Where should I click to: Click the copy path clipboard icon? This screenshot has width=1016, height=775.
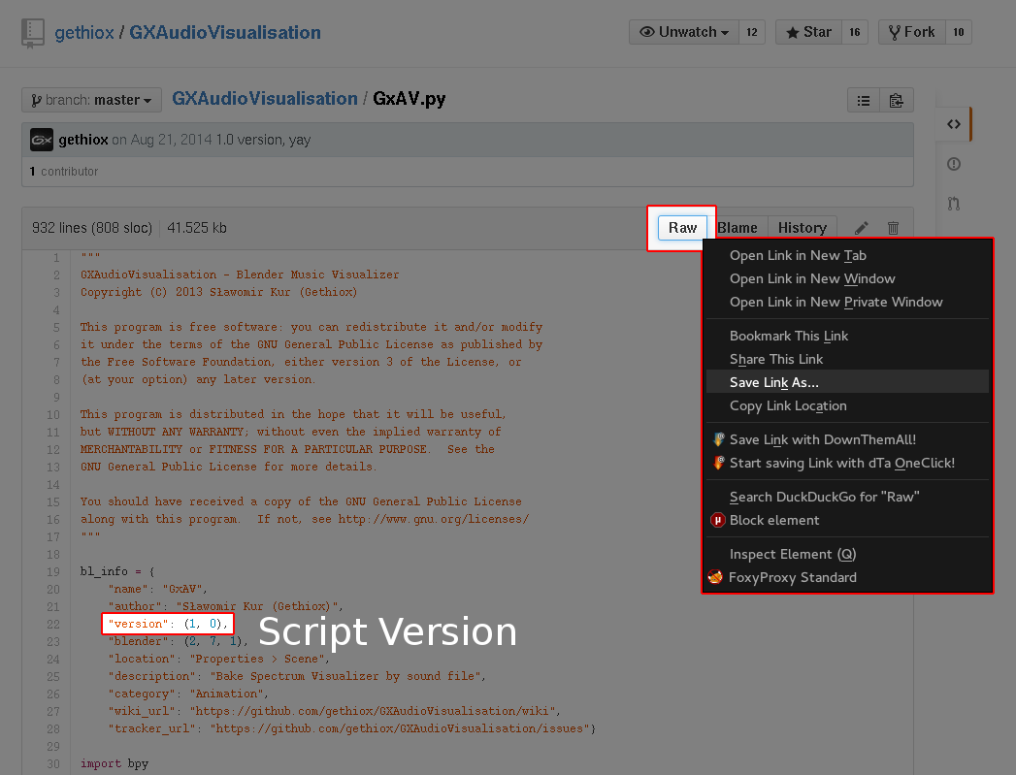[x=896, y=100]
